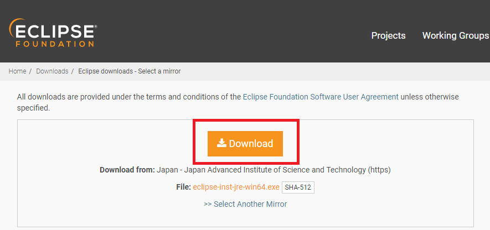Screen dimensions: 490x230
Task: Click the orange Download button
Action: click(245, 144)
